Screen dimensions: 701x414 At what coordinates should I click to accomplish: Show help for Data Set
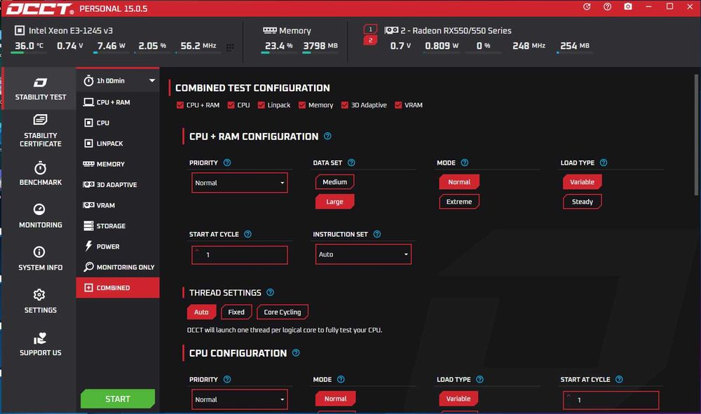point(351,163)
